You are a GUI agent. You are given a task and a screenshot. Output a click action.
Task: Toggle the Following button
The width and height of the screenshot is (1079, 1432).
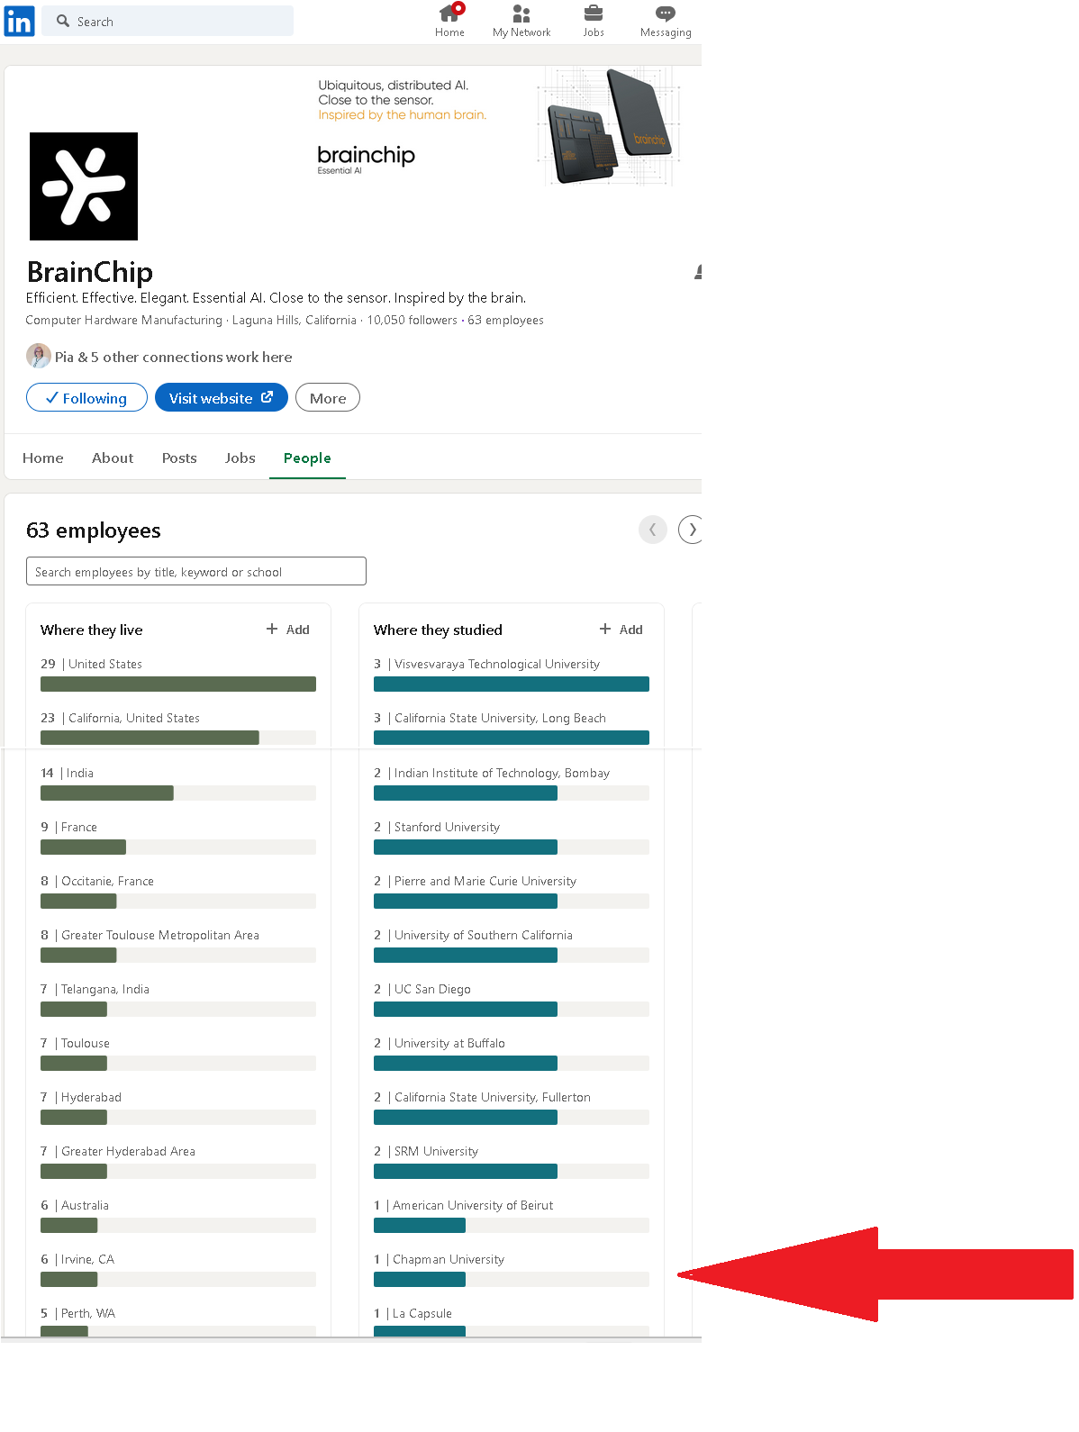[x=86, y=397]
